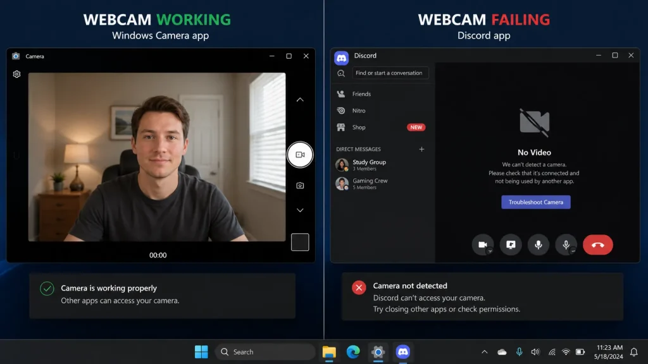
Task: Open volume speaker tray icon
Action: (x=535, y=352)
